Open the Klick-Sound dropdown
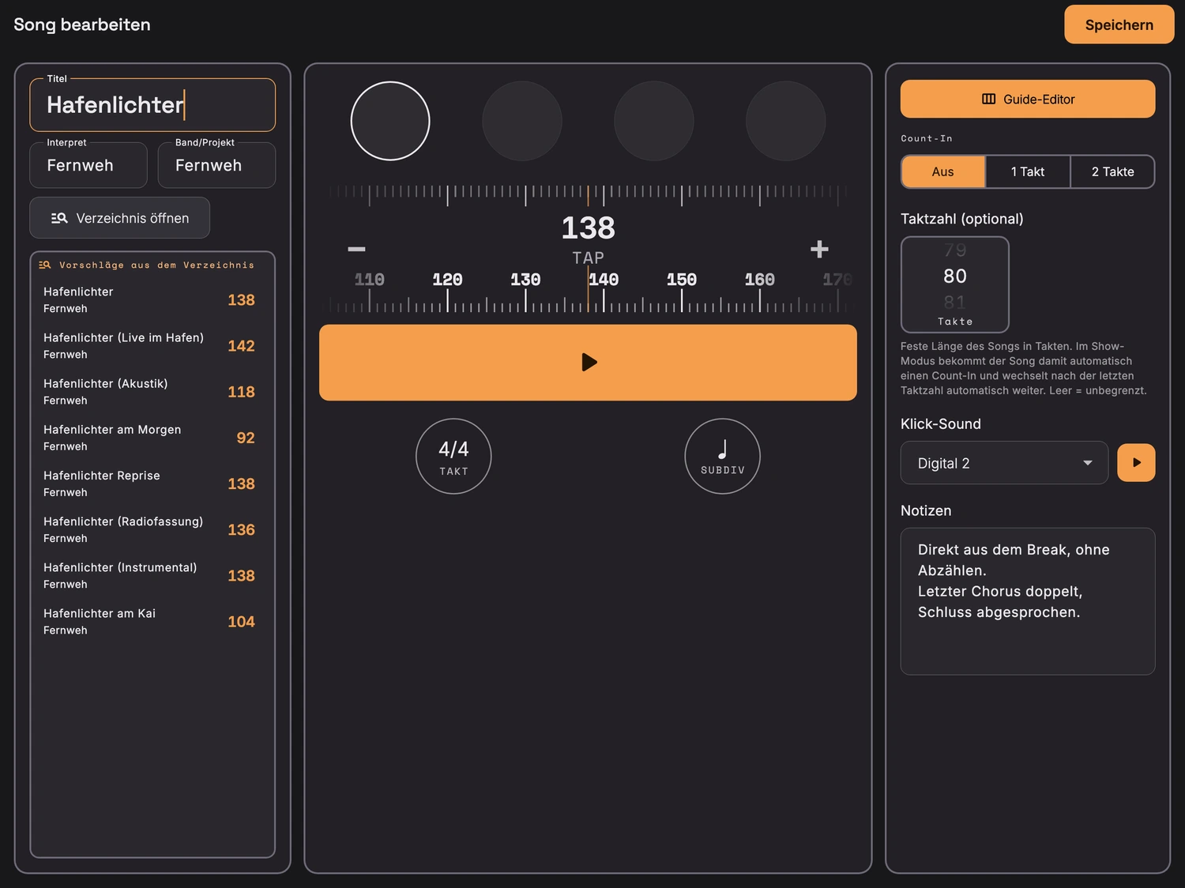Image resolution: width=1185 pixels, height=888 pixels. (x=1004, y=463)
